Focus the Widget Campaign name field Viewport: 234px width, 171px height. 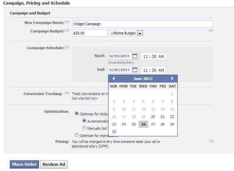tap(143, 24)
